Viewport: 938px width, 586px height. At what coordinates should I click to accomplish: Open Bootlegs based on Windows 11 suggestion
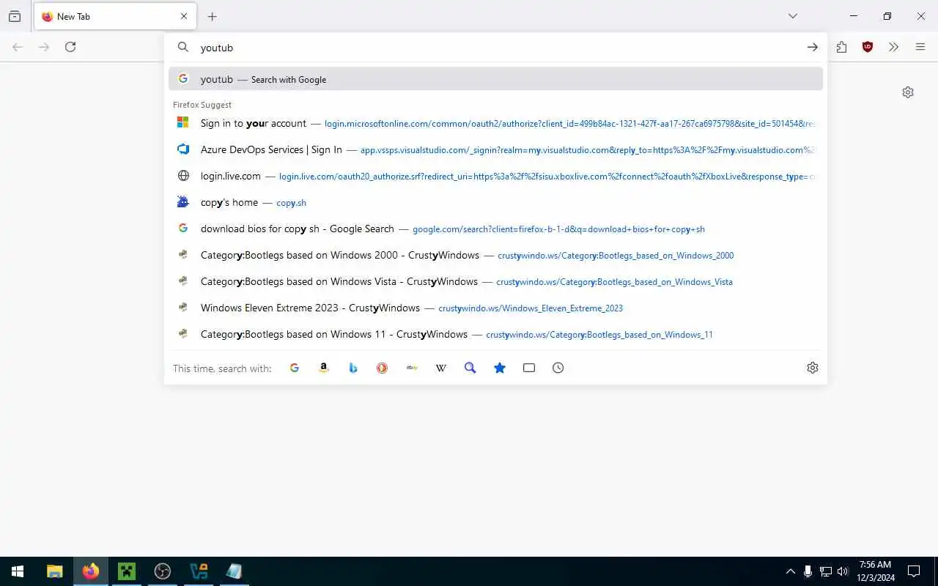click(x=495, y=334)
